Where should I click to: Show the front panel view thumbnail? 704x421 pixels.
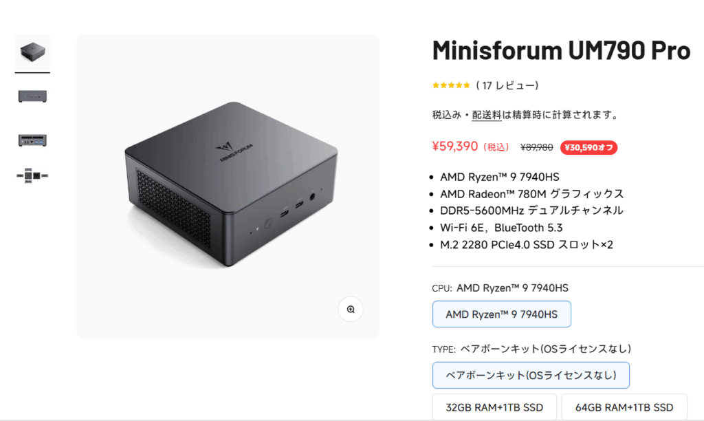click(x=32, y=96)
